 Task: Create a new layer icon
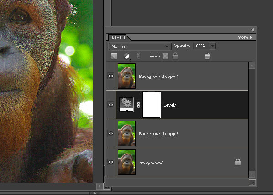click(114, 56)
